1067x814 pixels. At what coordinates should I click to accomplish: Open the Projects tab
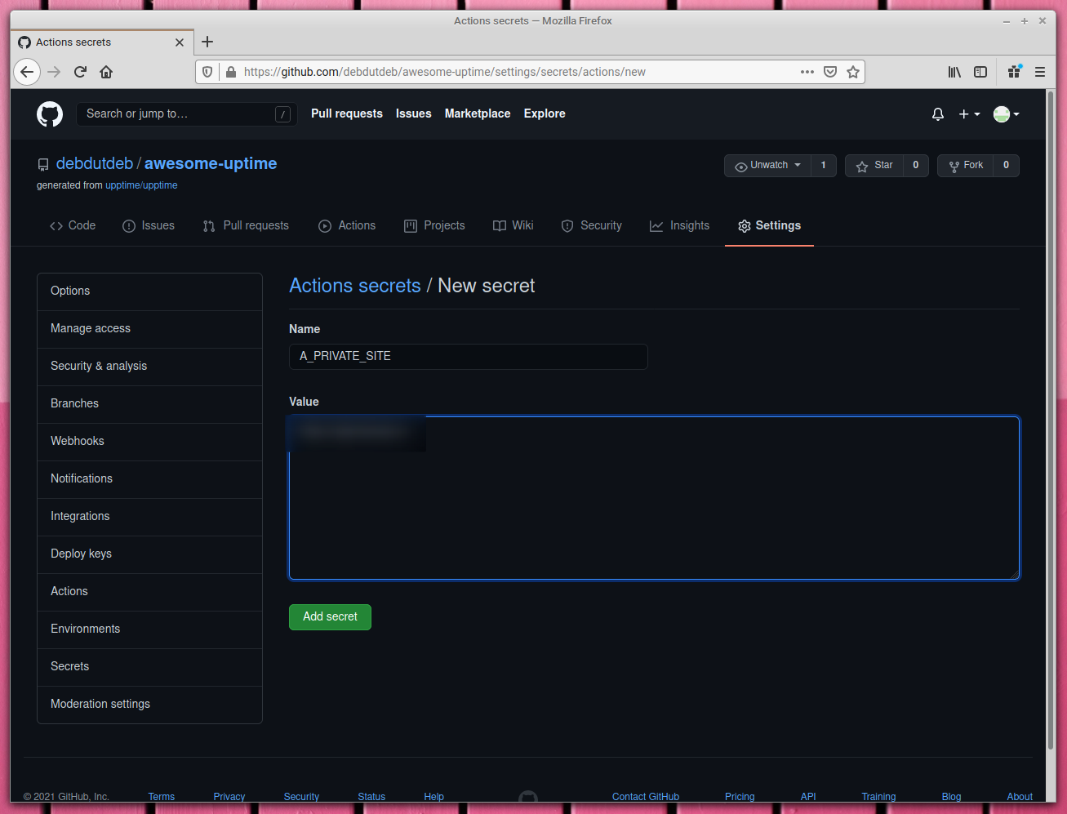434,226
